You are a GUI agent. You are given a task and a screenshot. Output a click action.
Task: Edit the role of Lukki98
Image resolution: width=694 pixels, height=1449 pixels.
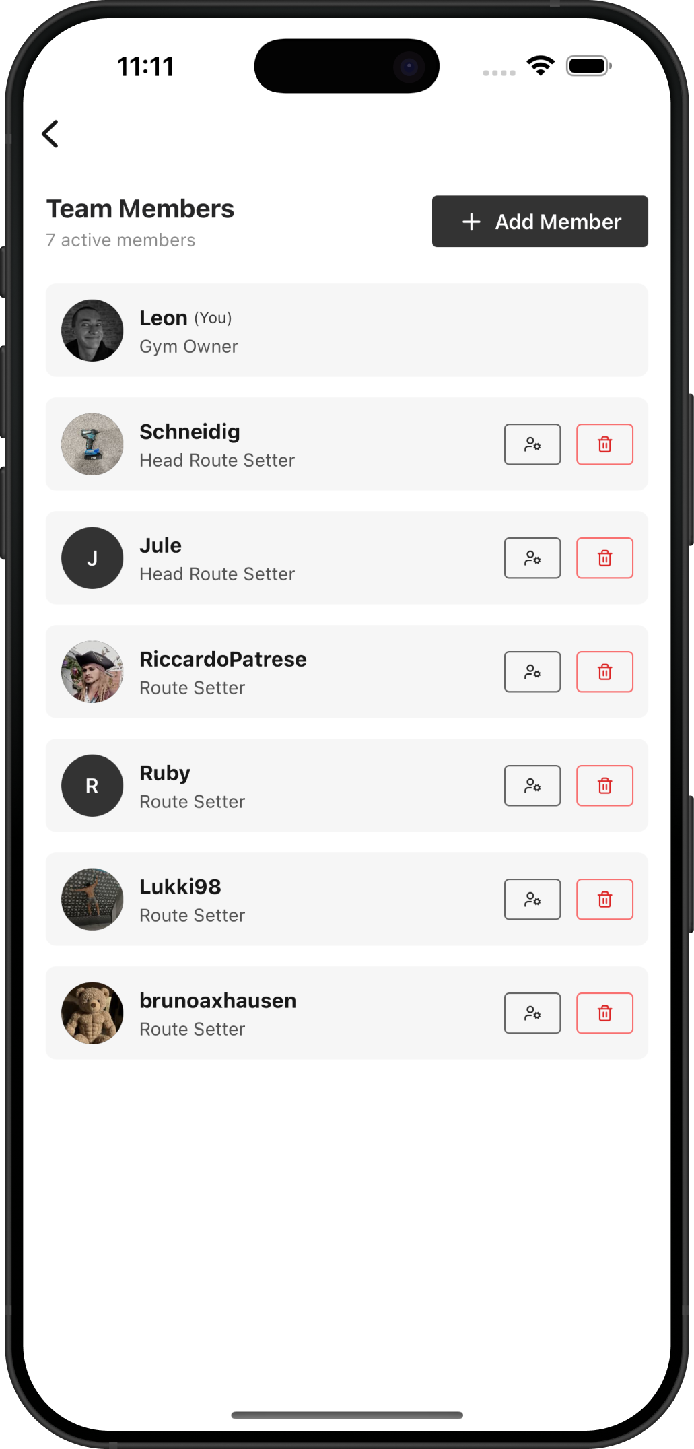[532, 900]
